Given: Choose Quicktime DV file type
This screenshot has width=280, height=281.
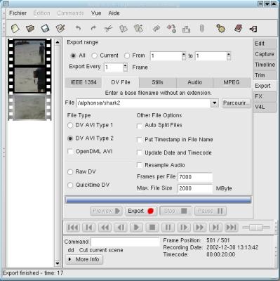Looking at the screenshot, I should (x=70, y=185).
